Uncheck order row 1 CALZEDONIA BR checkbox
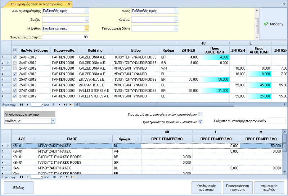The width and height of the screenshot is (288, 196). pyautogui.click(x=14, y=57)
